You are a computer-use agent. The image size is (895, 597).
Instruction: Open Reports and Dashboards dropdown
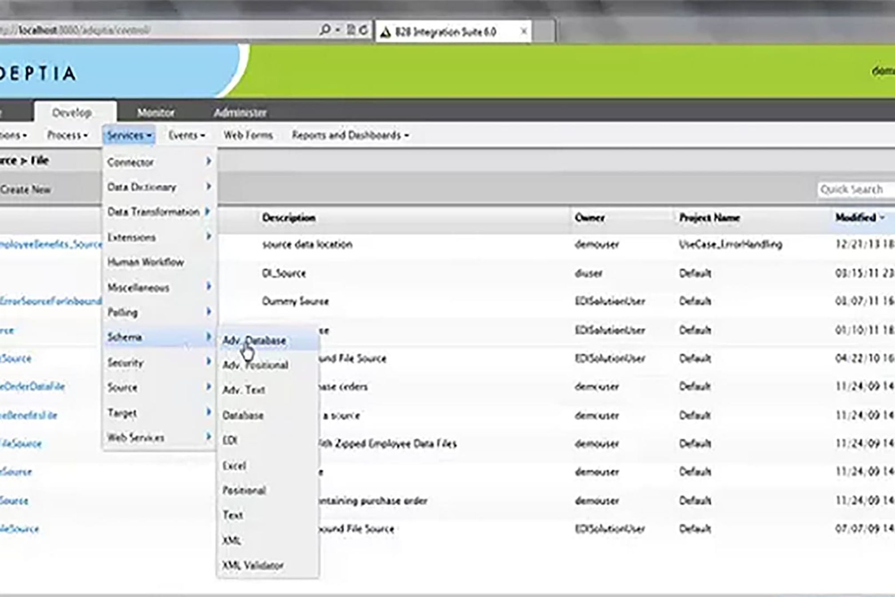pyautogui.click(x=350, y=135)
